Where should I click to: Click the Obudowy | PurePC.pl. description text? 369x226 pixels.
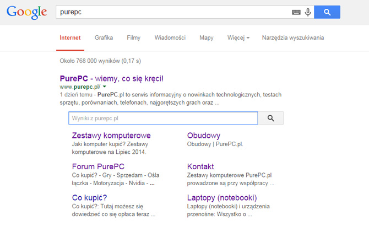[x=215, y=144]
